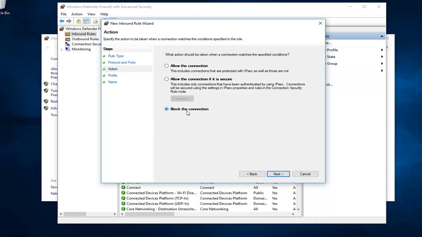Click the green check icon for the Wi-Fi Direct rule
Screen dimensions: 422x237
(123, 193)
